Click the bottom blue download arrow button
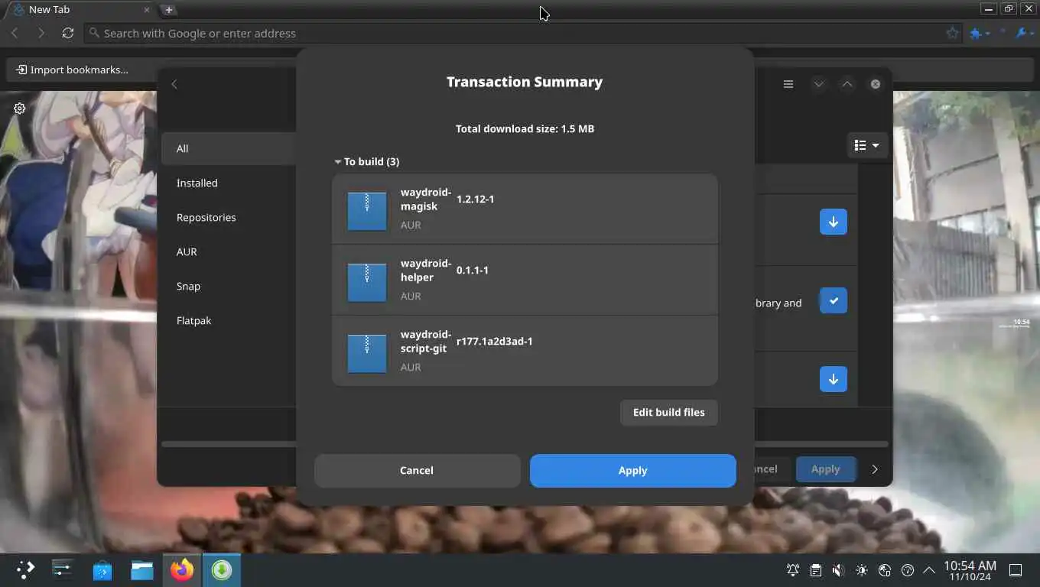 [834, 379]
